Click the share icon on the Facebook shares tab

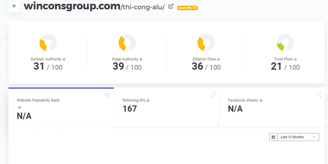point(319,95)
